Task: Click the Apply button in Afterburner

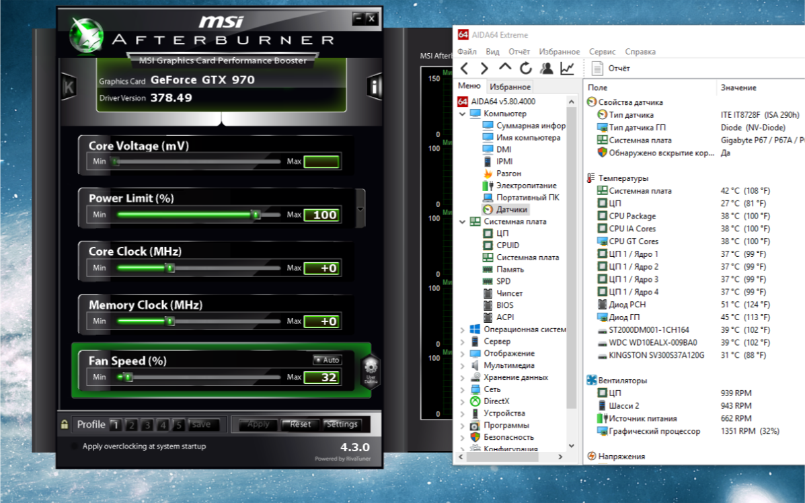Action: (x=258, y=424)
